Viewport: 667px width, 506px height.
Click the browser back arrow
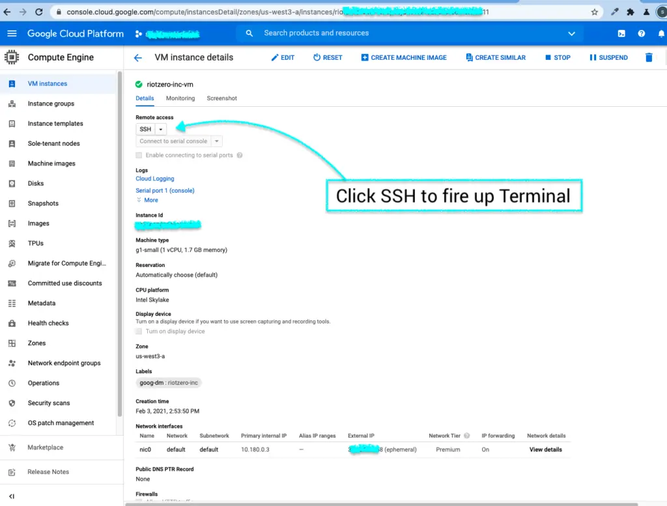pyautogui.click(x=7, y=12)
